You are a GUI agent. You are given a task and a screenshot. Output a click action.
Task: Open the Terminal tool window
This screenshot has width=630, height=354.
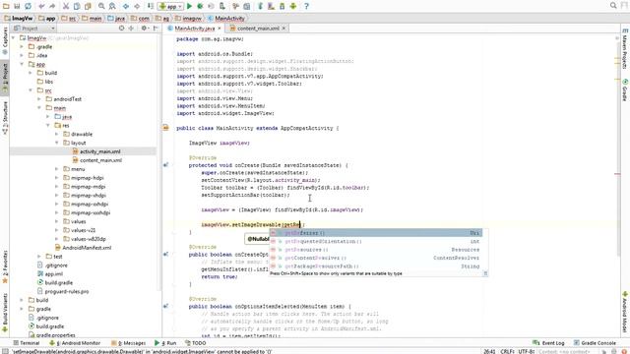pos(27,343)
